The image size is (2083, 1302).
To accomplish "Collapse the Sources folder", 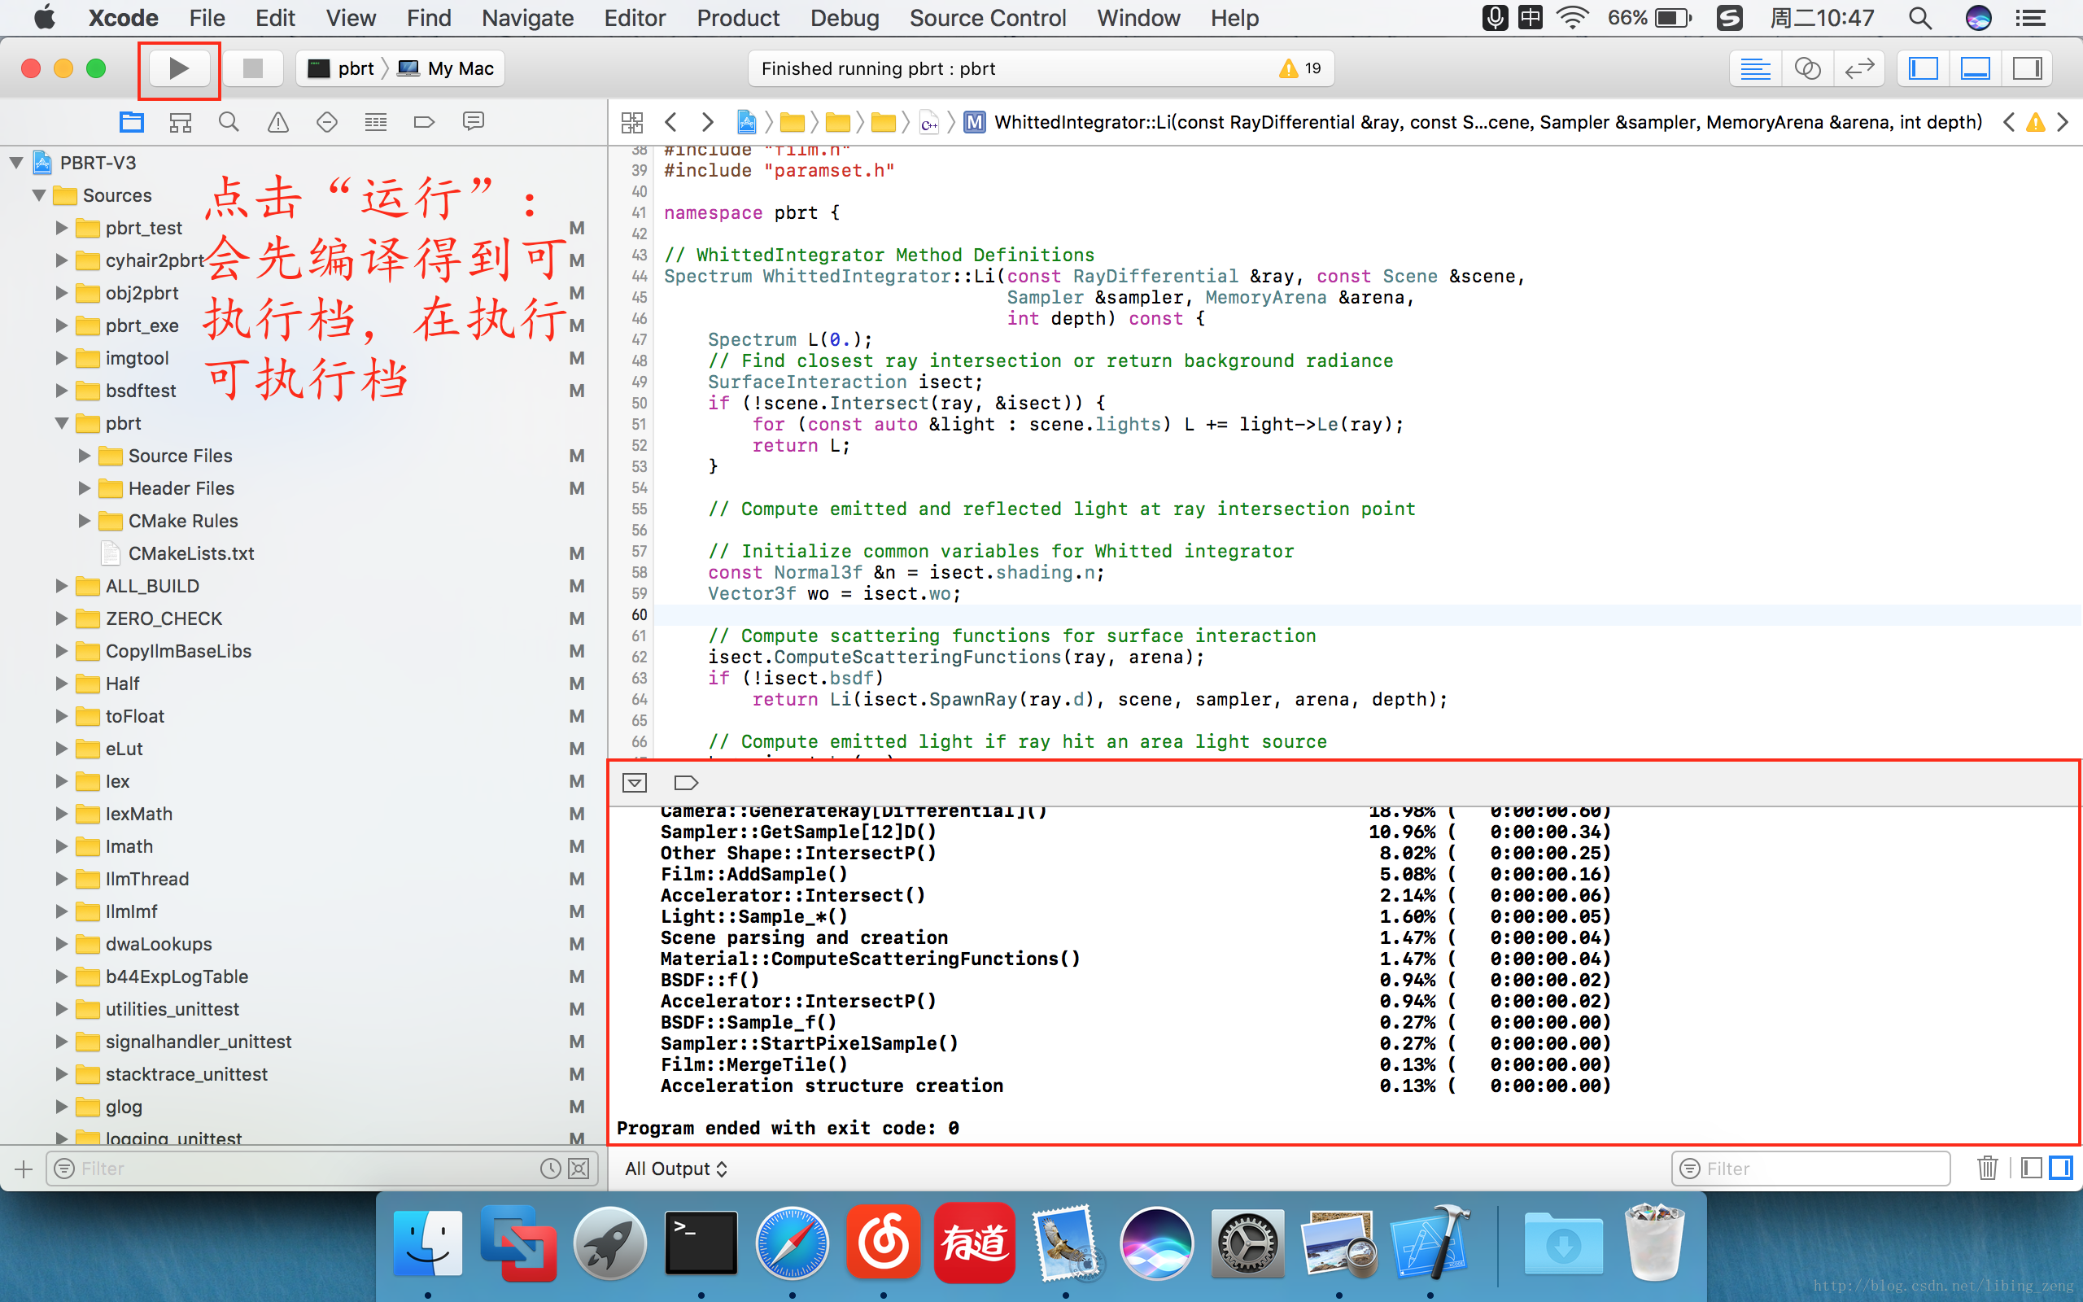I will [39, 194].
